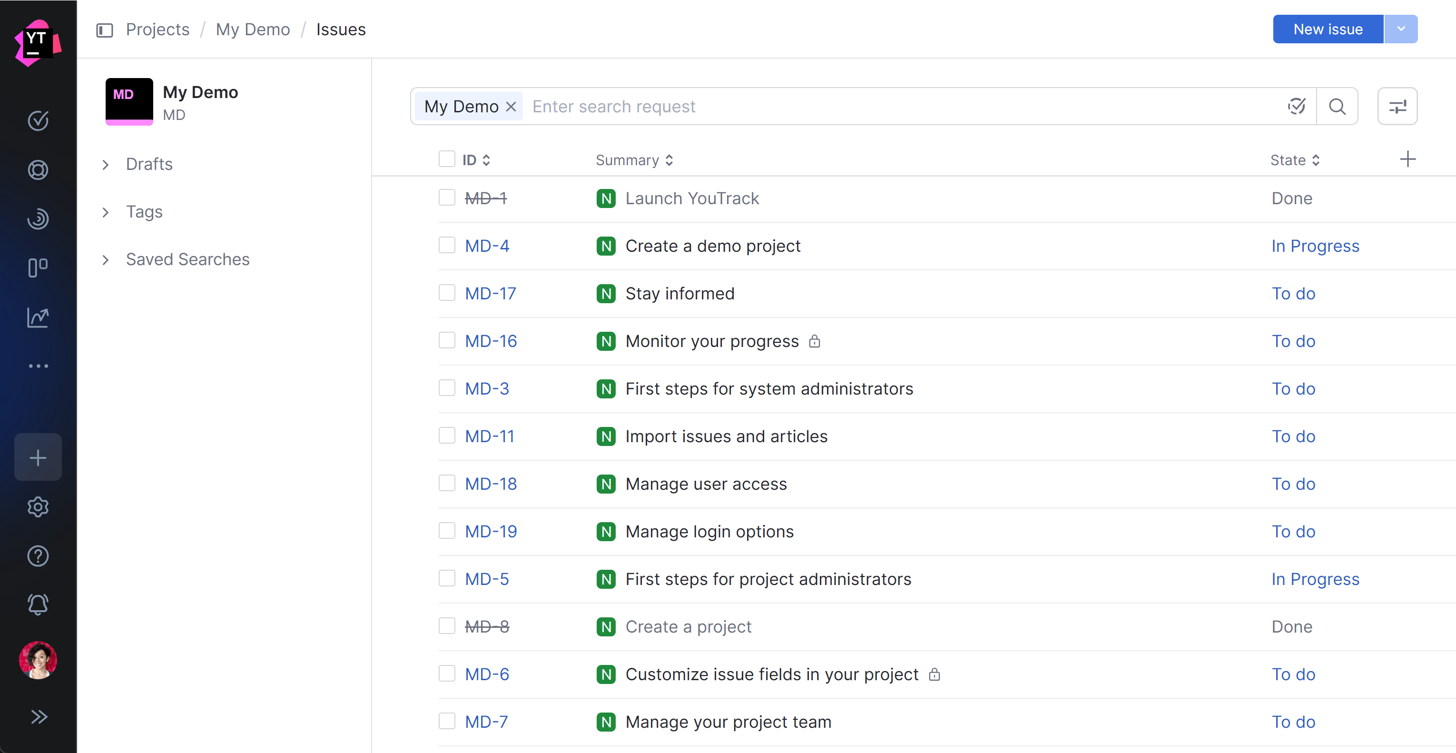Show more navigation options via the ellipsis icon
Image resolution: width=1456 pixels, height=753 pixels.
(38, 366)
